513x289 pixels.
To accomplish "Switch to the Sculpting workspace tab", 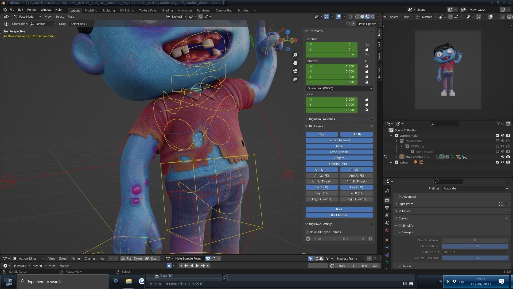I will point(108,10).
